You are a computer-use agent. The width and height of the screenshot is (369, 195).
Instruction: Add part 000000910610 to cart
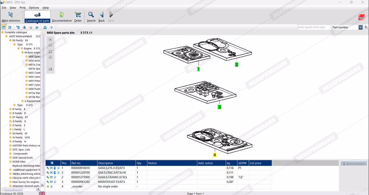[51, 168]
